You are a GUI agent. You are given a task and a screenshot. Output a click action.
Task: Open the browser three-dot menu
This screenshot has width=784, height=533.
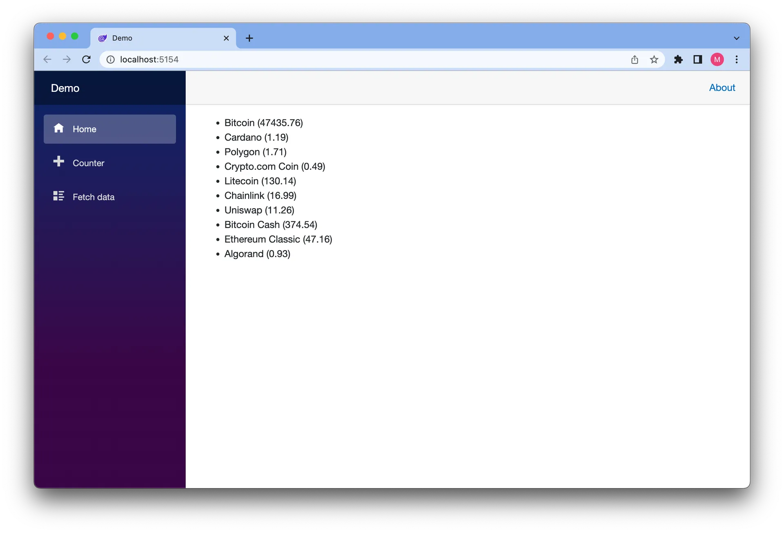(x=736, y=59)
